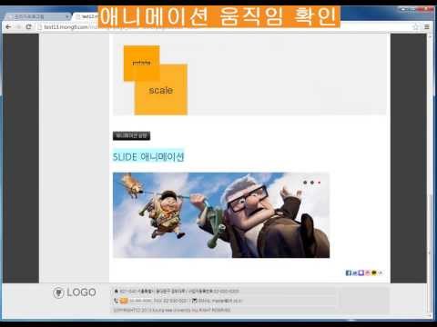The image size is (437, 327).
Task: Select the red third slide indicator dot
Action: click(x=319, y=183)
